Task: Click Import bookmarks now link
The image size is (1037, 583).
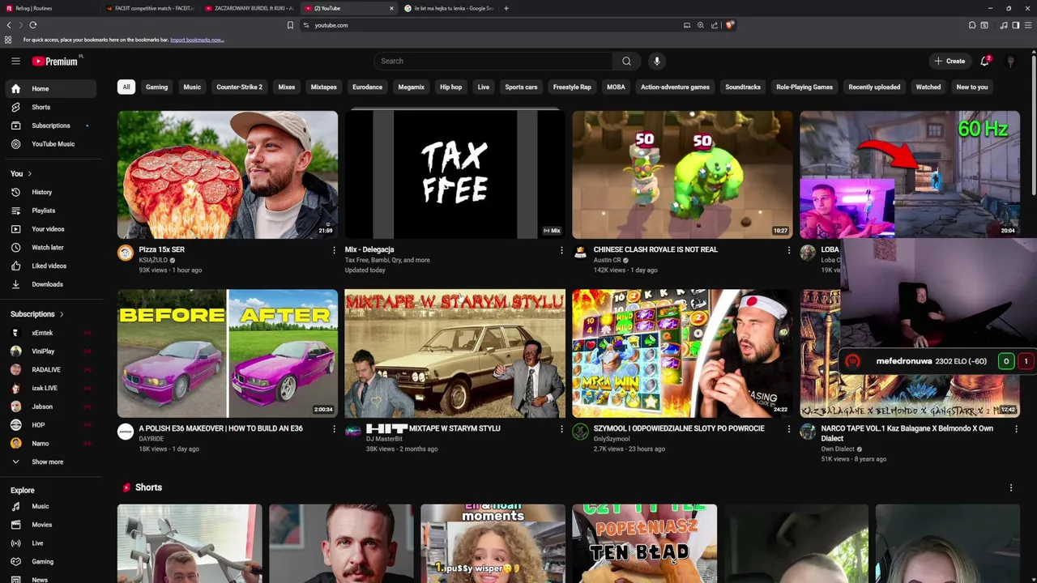Action: coord(197,40)
